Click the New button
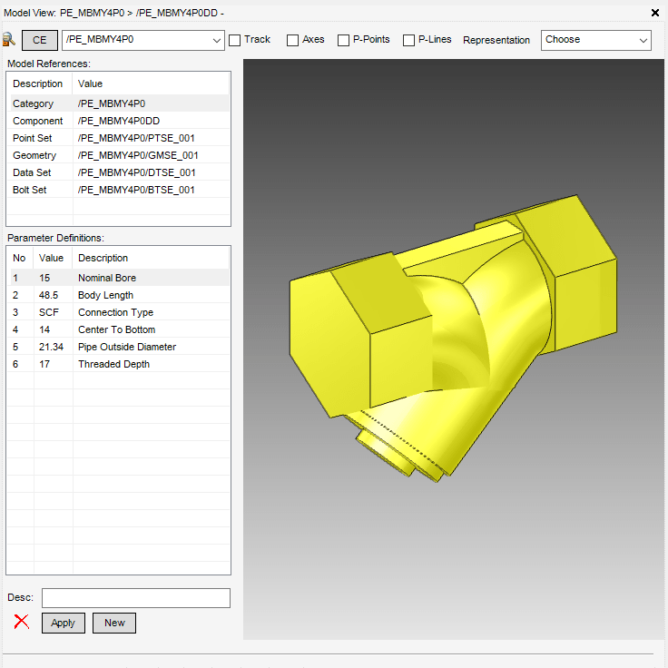This screenshot has width=668, height=668. pyautogui.click(x=114, y=623)
